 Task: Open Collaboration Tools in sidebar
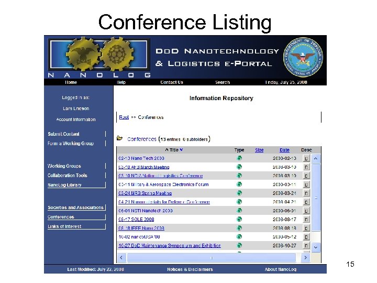point(68,176)
